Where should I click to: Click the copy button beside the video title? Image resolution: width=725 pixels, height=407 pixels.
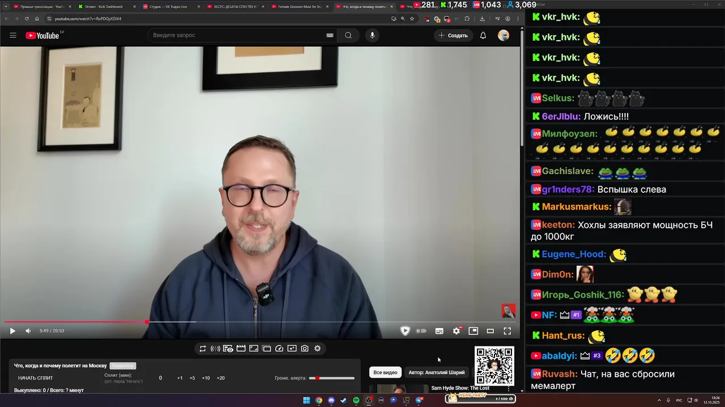[x=123, y=366]
